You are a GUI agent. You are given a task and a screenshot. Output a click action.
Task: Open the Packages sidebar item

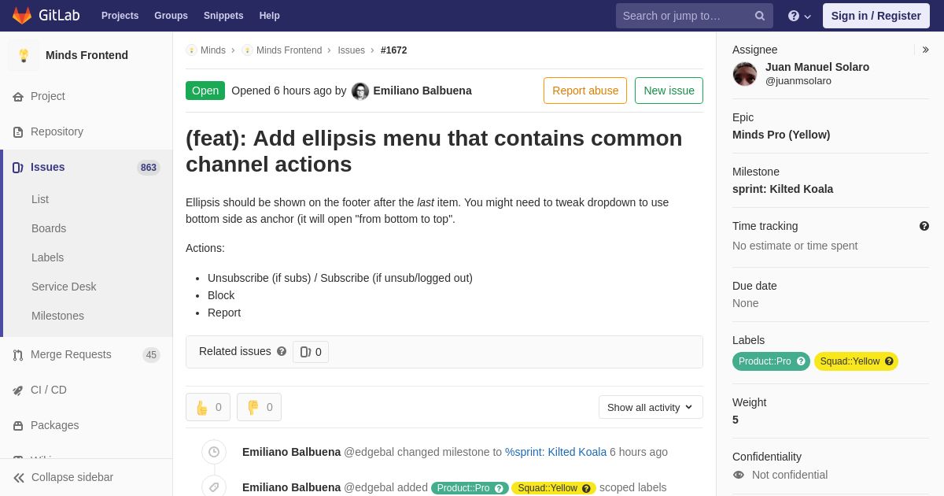[x=54, y=425]
